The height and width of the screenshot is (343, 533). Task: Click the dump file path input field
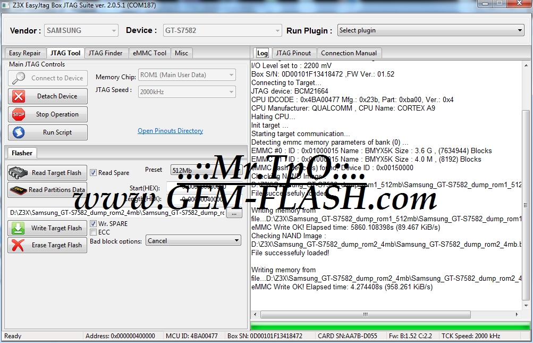(116, 213)
